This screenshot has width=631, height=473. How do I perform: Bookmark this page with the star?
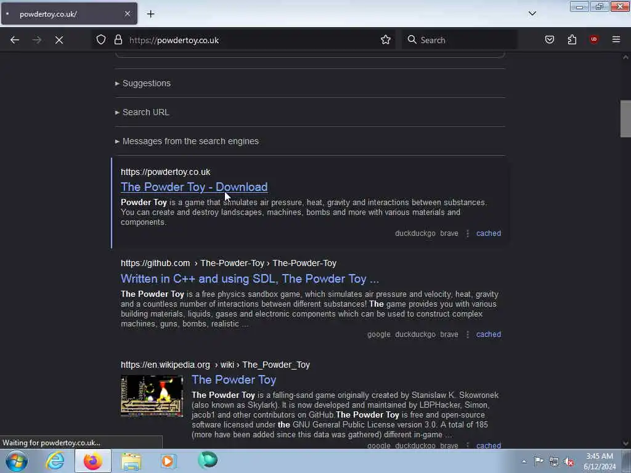tap(386, 39)
